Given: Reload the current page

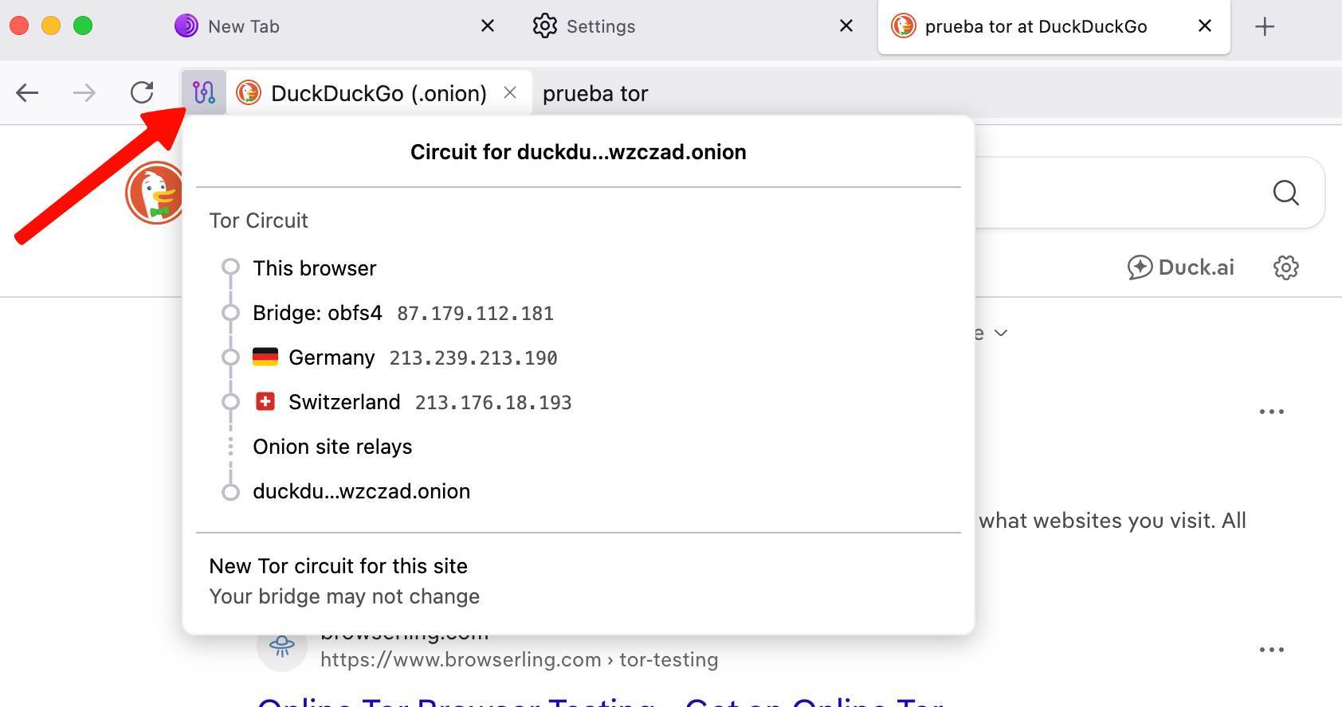Looking at the screenshot, I should tap(142, 93).
